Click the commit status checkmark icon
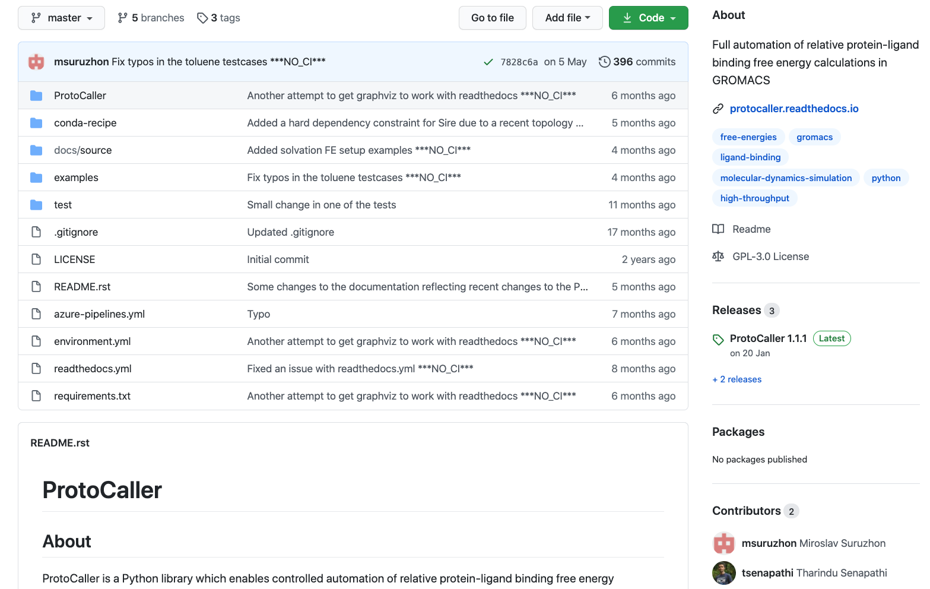The width and height of the screenshot is (930, 589). 488,62
